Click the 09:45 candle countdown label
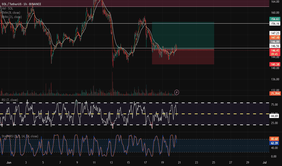 275,54
